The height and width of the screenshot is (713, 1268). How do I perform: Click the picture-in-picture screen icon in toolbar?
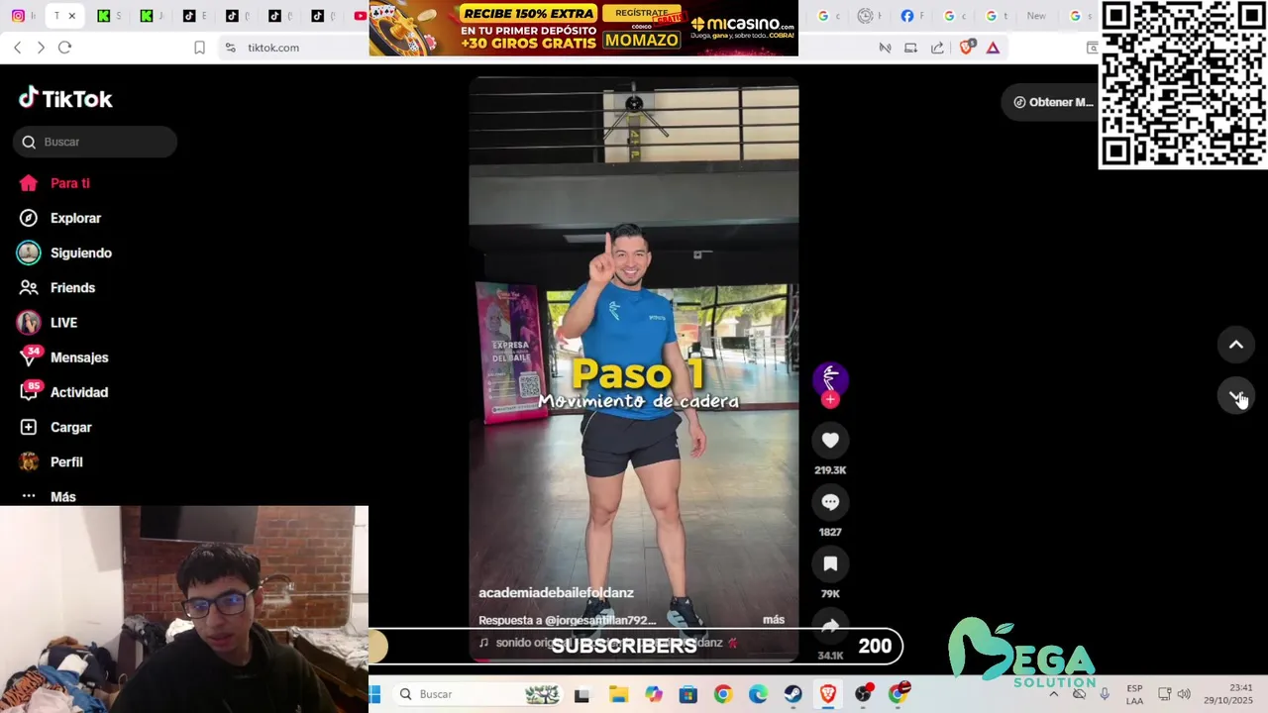click(910, 48)
